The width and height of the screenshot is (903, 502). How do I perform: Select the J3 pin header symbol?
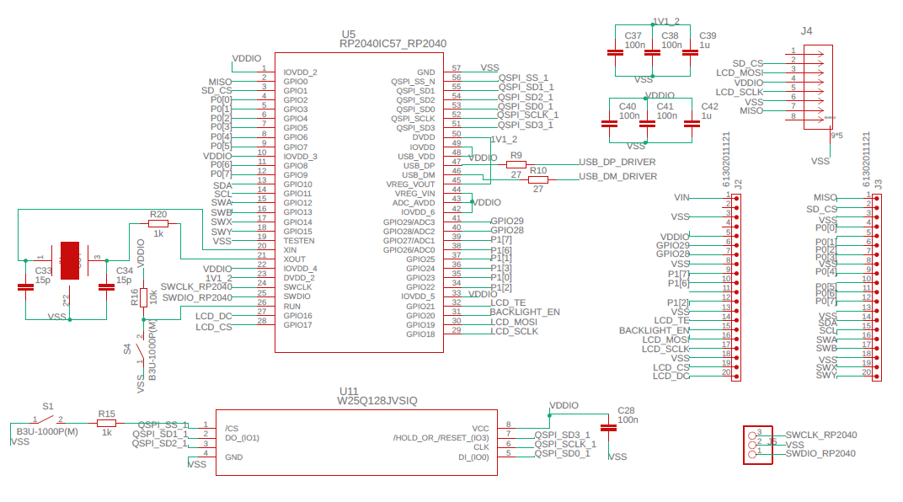coord(877,287)
